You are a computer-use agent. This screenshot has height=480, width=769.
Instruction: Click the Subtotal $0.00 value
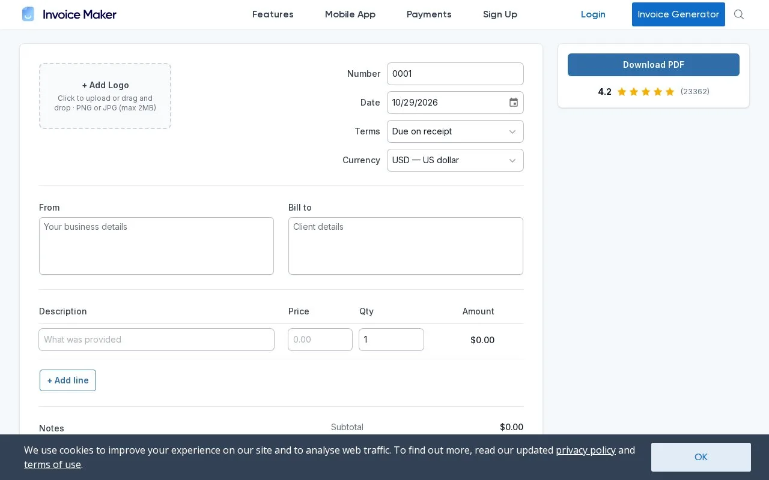pos(511,427)
